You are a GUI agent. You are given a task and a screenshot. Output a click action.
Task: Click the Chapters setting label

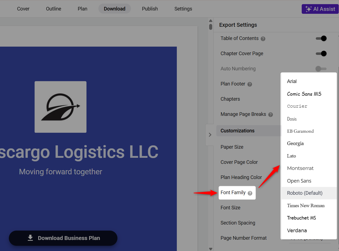tap(230, 99)
